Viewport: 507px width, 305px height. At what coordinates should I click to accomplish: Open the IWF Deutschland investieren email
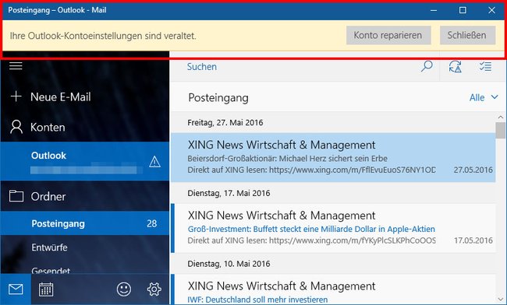[x=333, y=289]
